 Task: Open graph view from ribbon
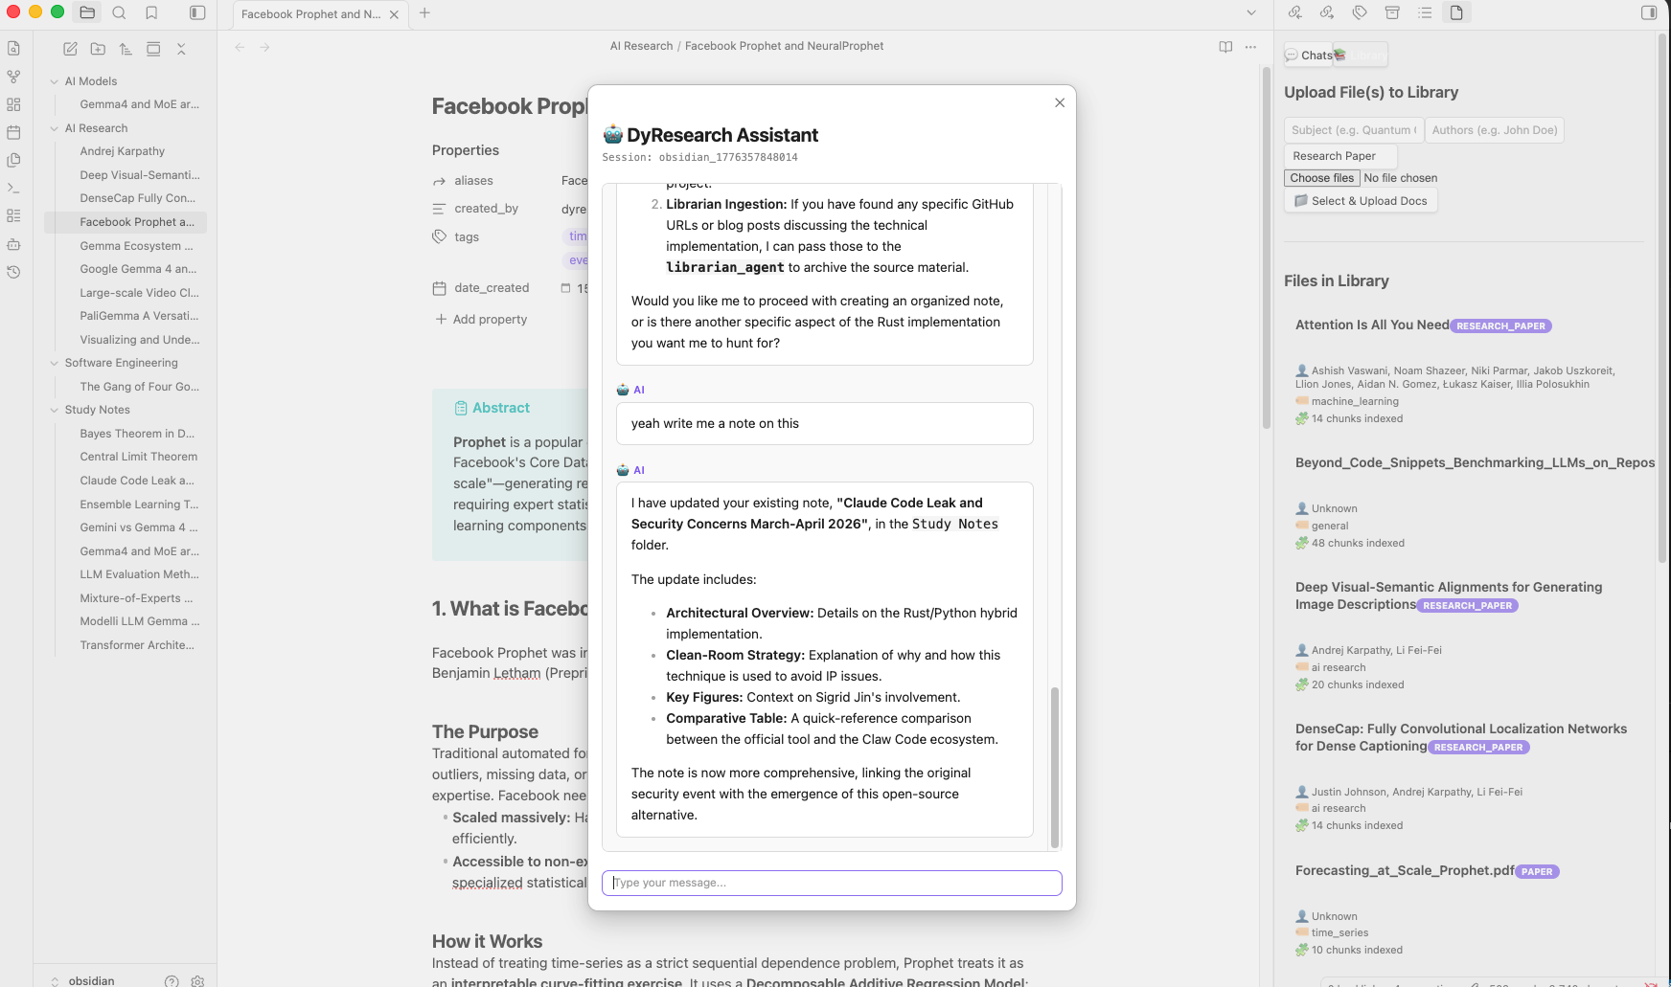tap(13, 77)
